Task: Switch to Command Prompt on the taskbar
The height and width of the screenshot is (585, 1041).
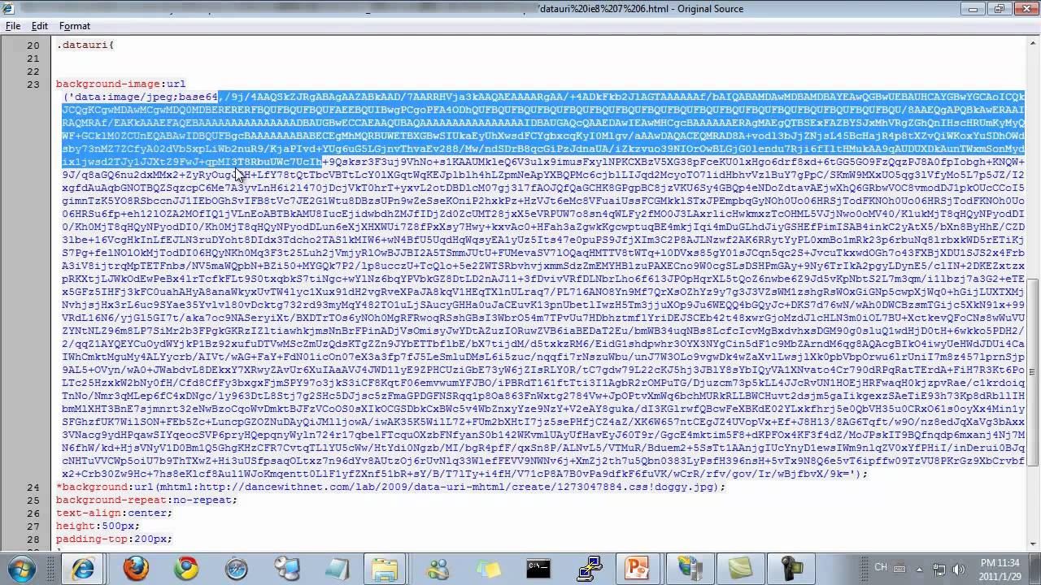Action: (x=538, y=568)
